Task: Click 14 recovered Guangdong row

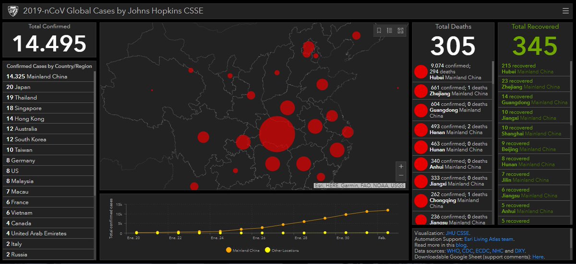Action: [x=534, y=99]
